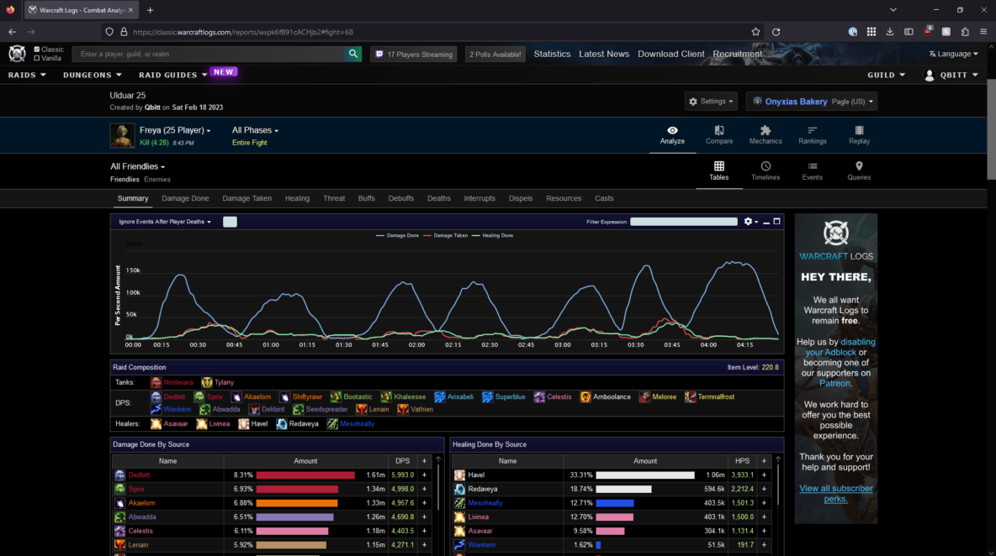The image size is (996, 556).
Task: Open the Replay view icon
Action: (x=859, y=131)
